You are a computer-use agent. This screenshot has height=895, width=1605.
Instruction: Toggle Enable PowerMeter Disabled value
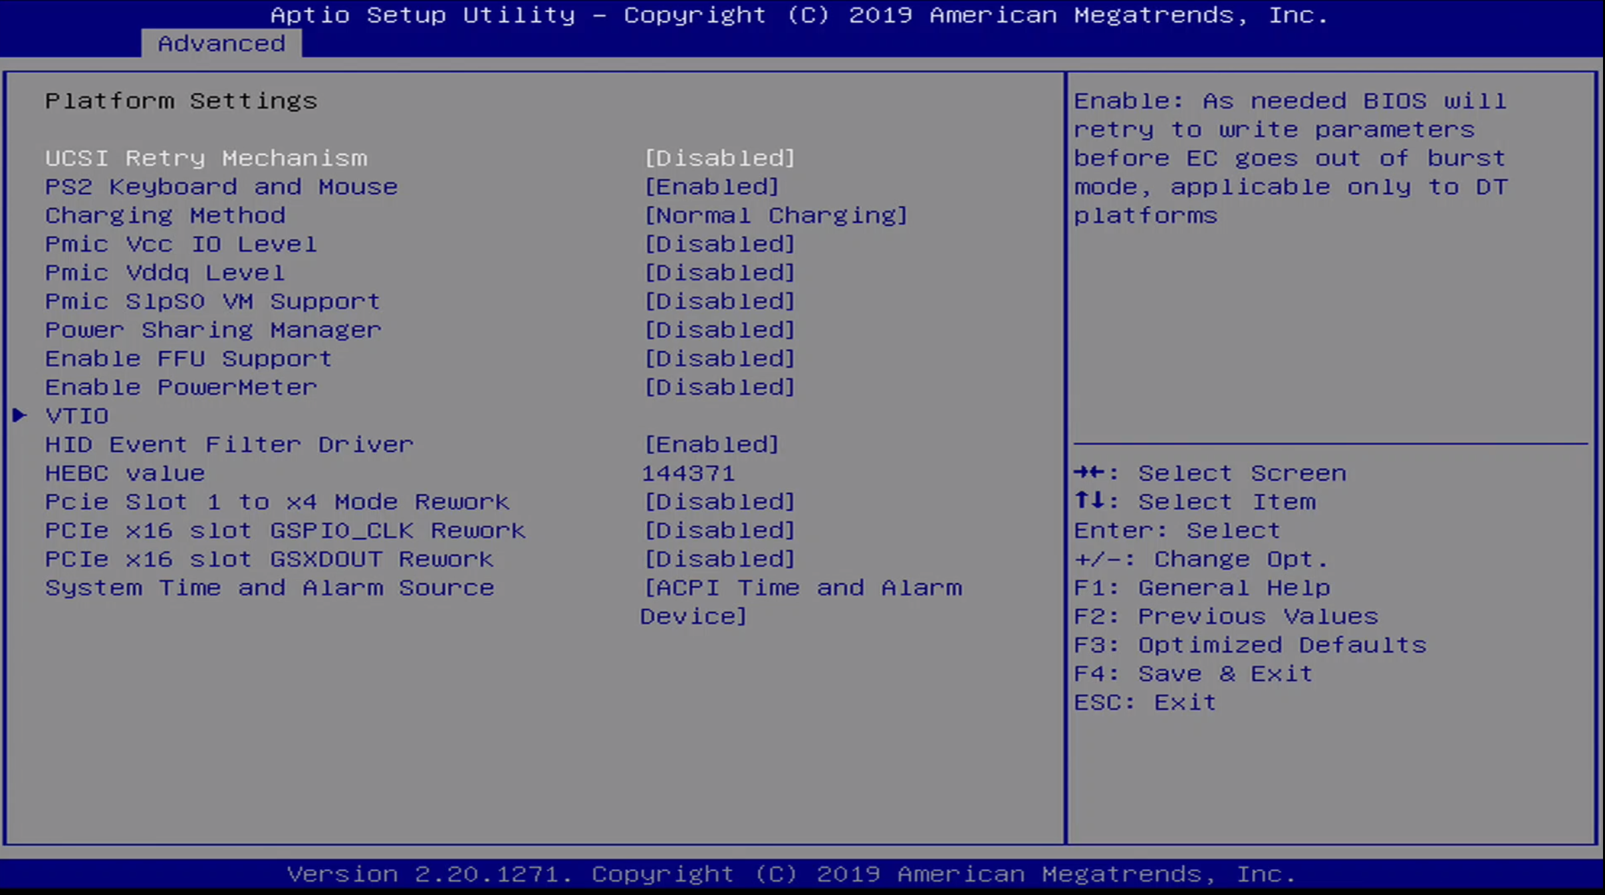point(719,387)
